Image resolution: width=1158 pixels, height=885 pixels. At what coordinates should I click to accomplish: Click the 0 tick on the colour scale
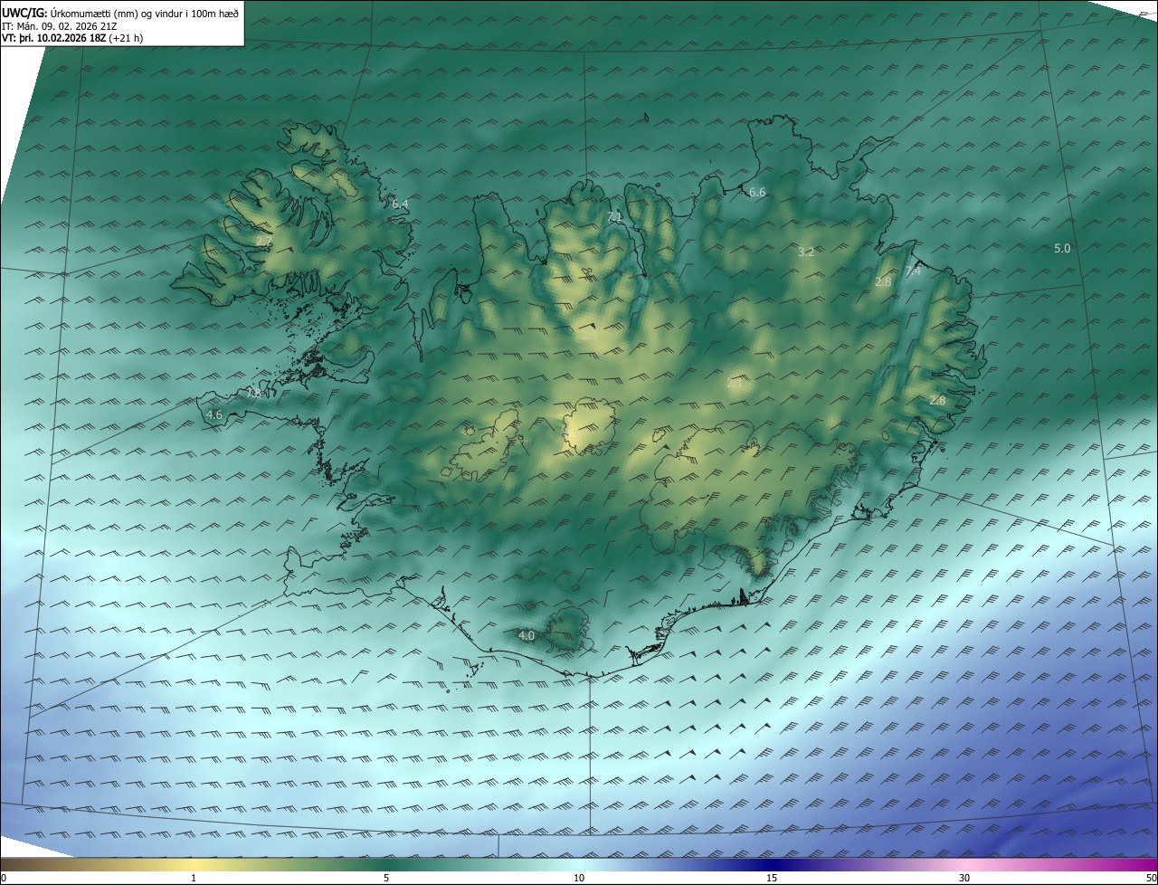pyautogui.click(x=4, y=878)
